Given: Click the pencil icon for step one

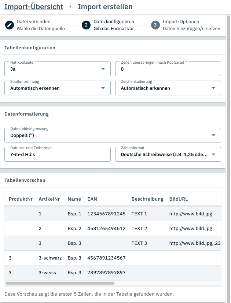Looking at the screenshot, I should (x=9, y=25).
